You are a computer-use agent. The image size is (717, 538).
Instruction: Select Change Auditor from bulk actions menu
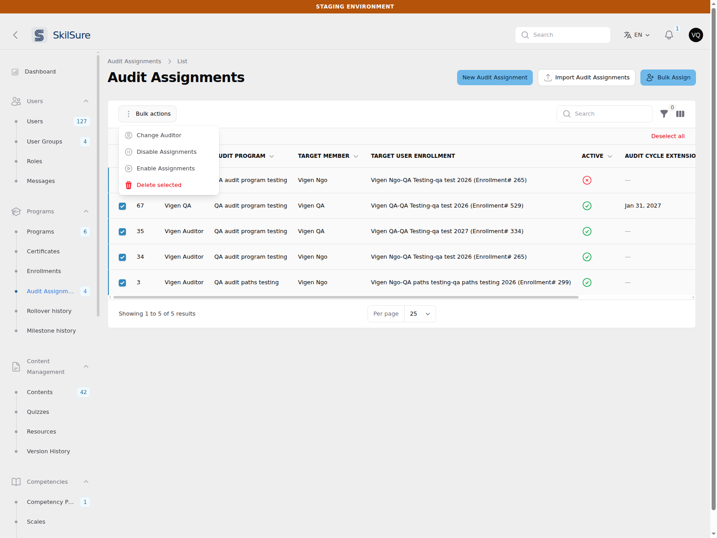[x=169, y=135]
